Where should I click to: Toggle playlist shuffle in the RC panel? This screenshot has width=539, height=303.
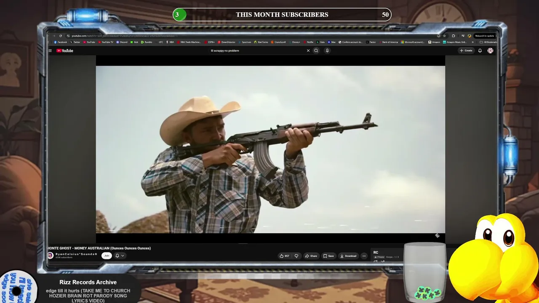point(383,261)
